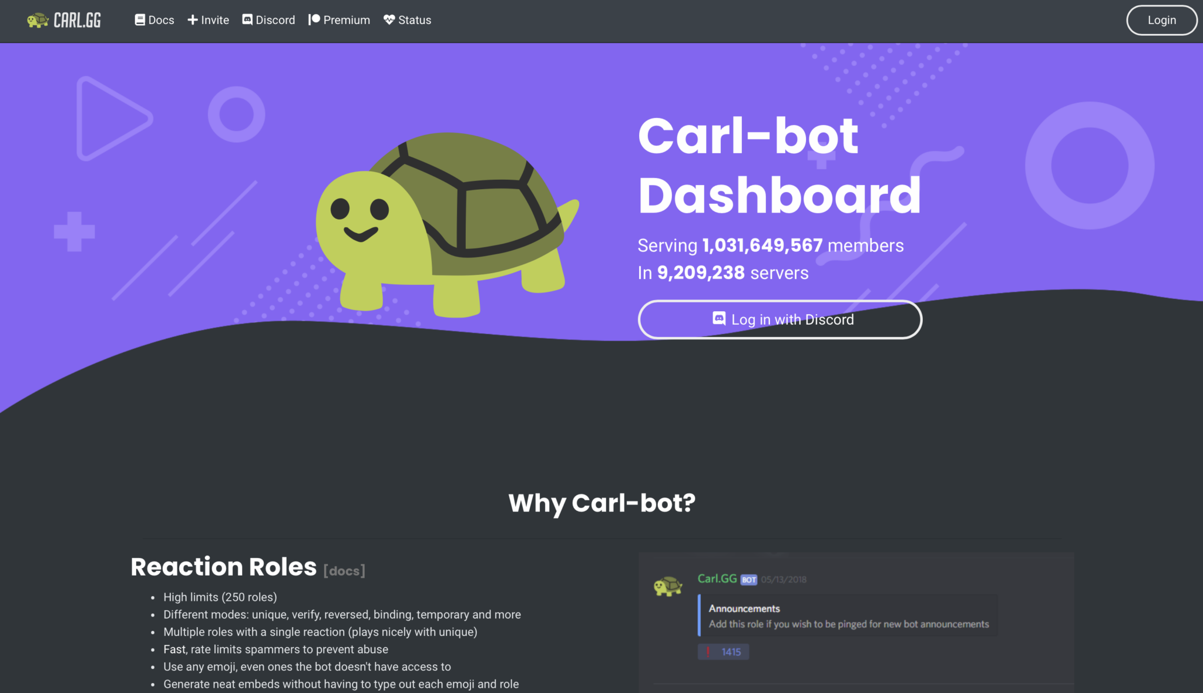Select Invite from the navigation bar

click(214, 19)
